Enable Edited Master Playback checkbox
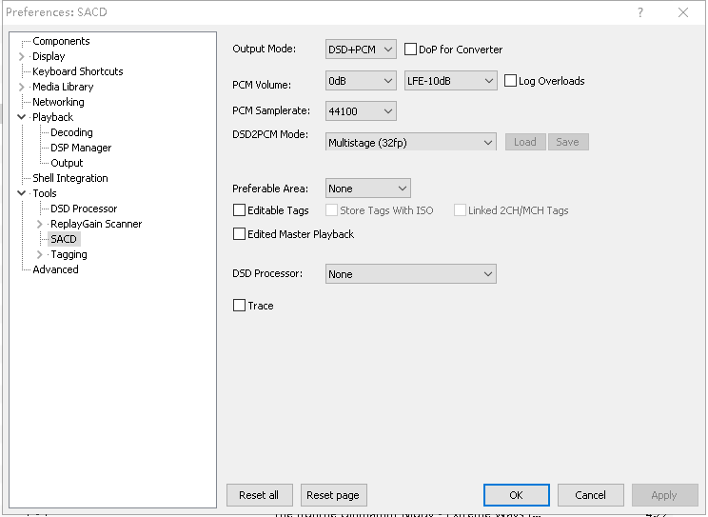The width and height of the screenshot is (708, 517). (240, 234)
